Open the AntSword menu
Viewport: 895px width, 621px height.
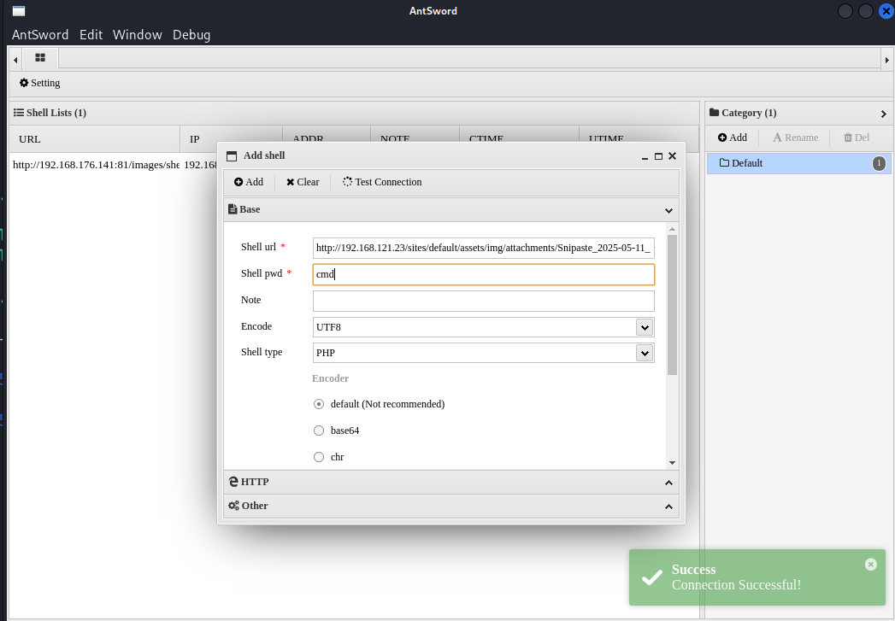pyautogui.click(x=40, y=35)
